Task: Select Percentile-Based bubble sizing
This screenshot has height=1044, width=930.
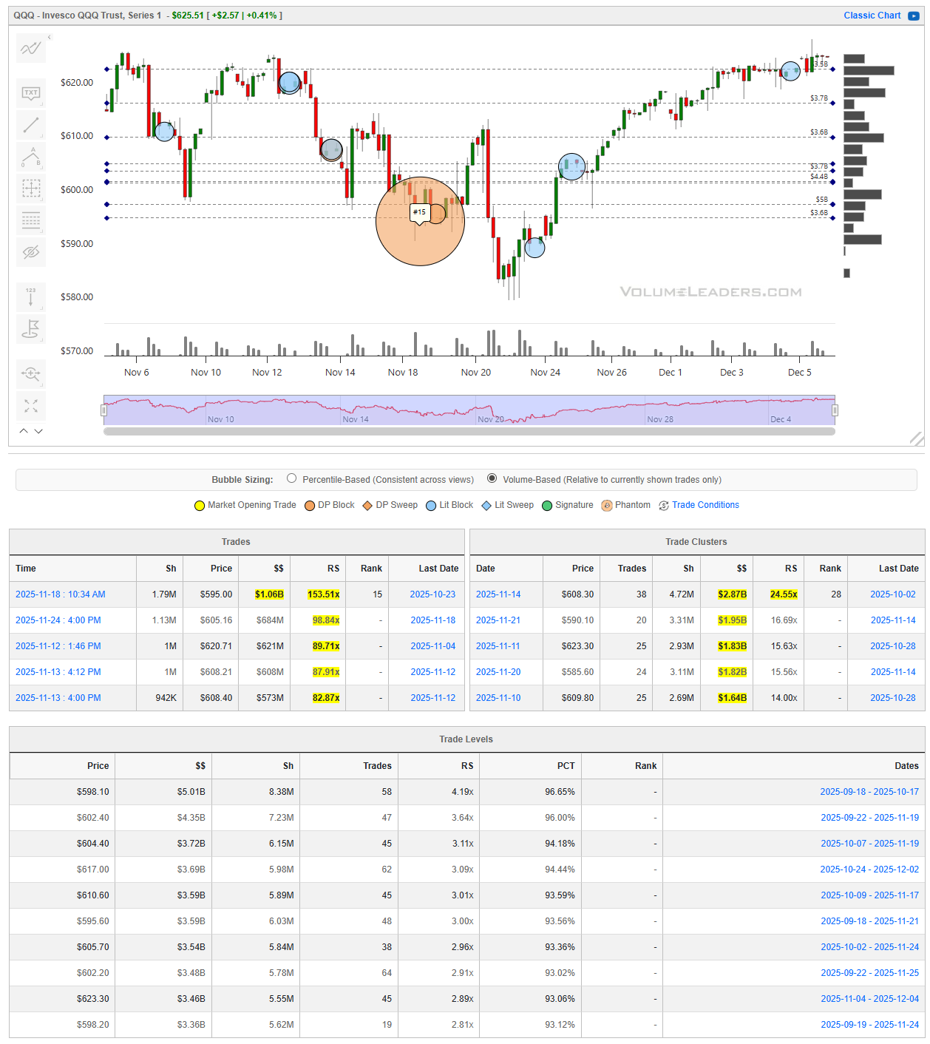Action: (x=292, y=478)
